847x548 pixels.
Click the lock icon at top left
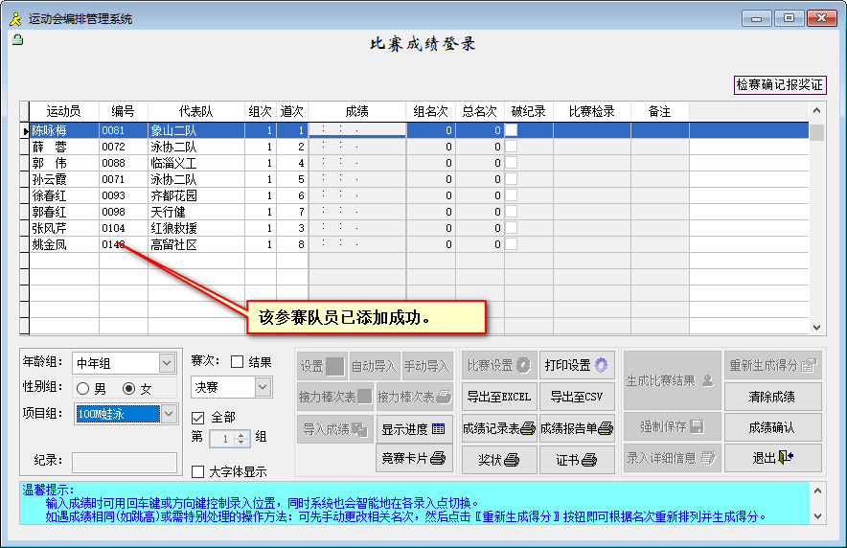coord(17,40)
